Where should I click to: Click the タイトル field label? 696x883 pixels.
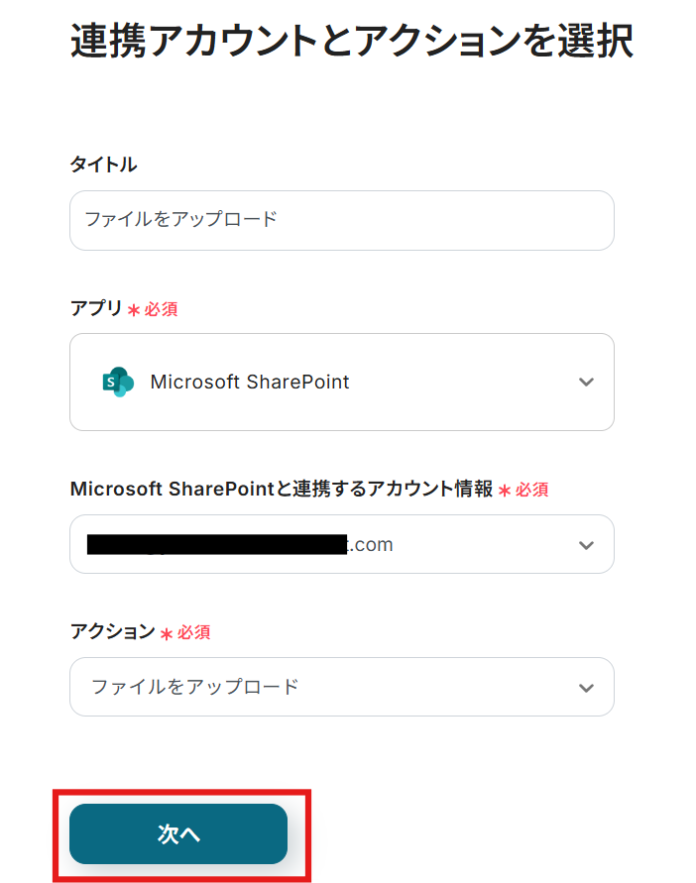click(x=103, y=165)
